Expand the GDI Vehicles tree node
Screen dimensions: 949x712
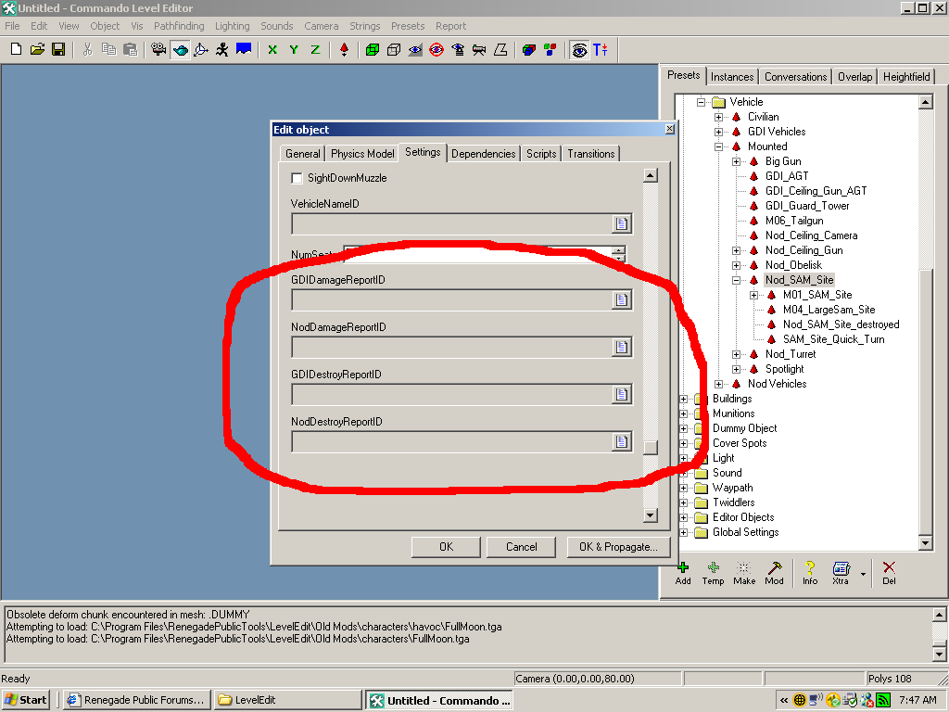[719, 132]
